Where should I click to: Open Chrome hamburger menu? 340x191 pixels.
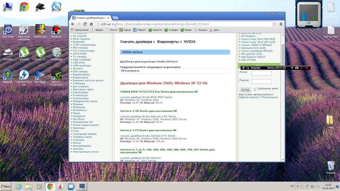[x=281, y=24]
